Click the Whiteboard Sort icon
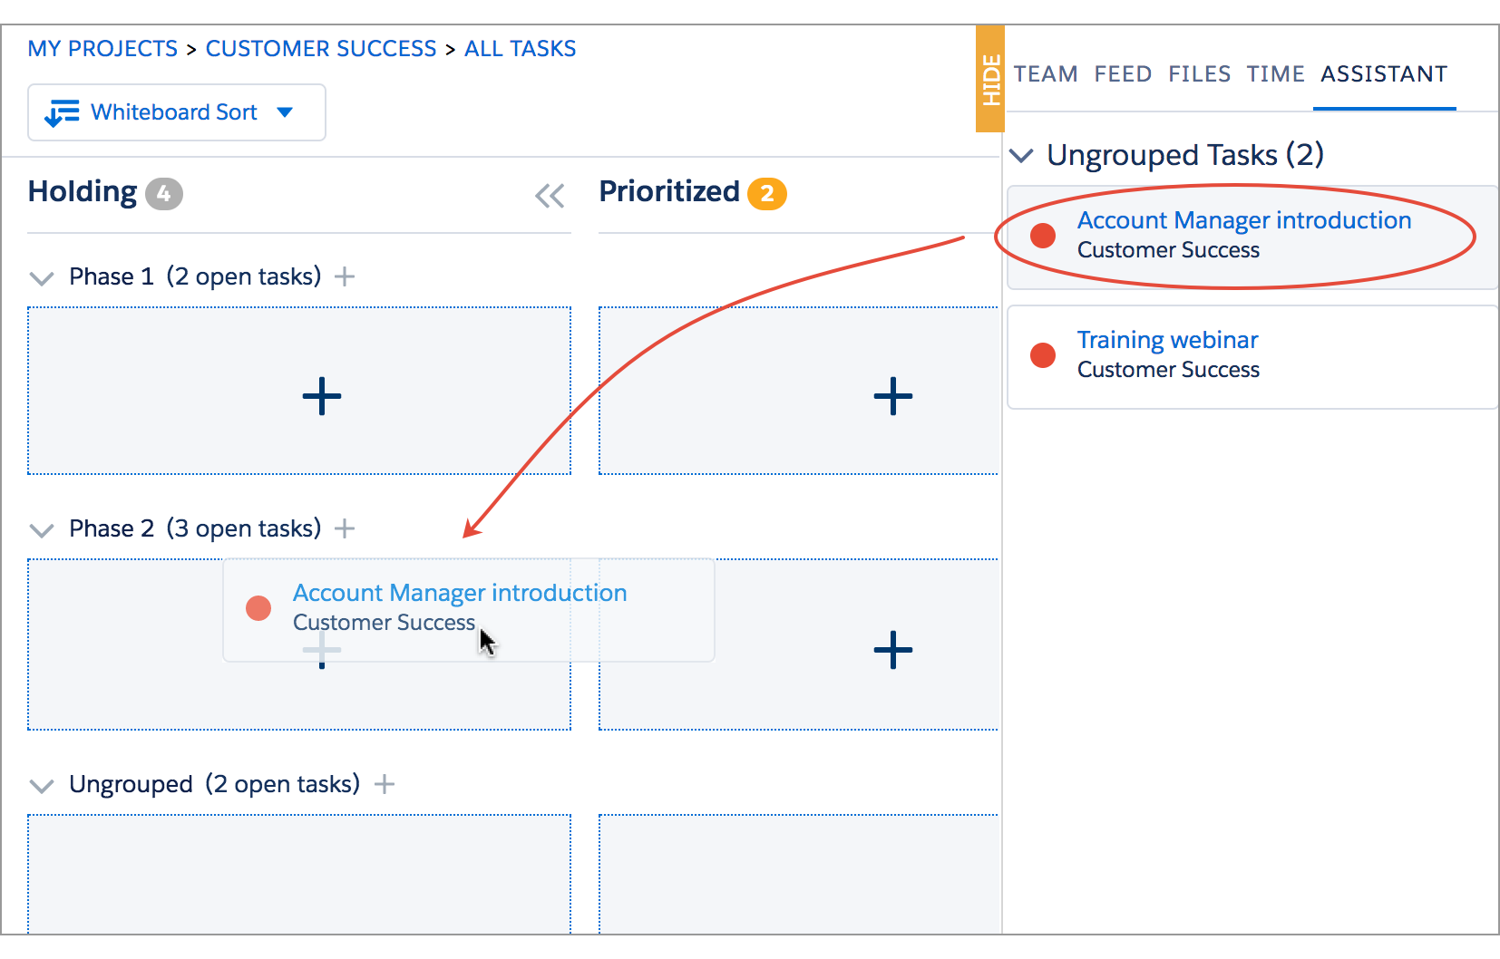This screenshot has width=1500, height=959. point(62,112)
